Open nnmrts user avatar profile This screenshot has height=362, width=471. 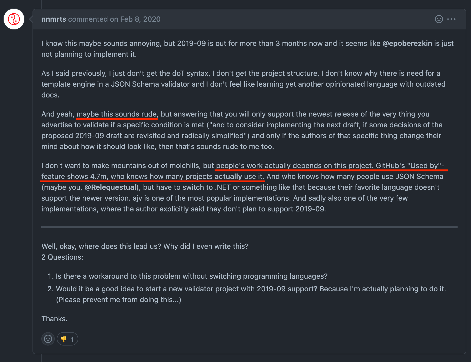14,19
